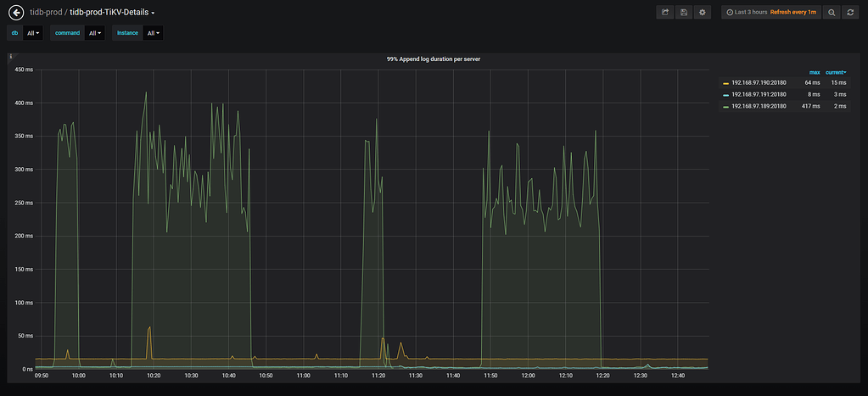This screenshot has height=396, width=868.
Task: Sort legend by max column
Action: coord(815,72)
